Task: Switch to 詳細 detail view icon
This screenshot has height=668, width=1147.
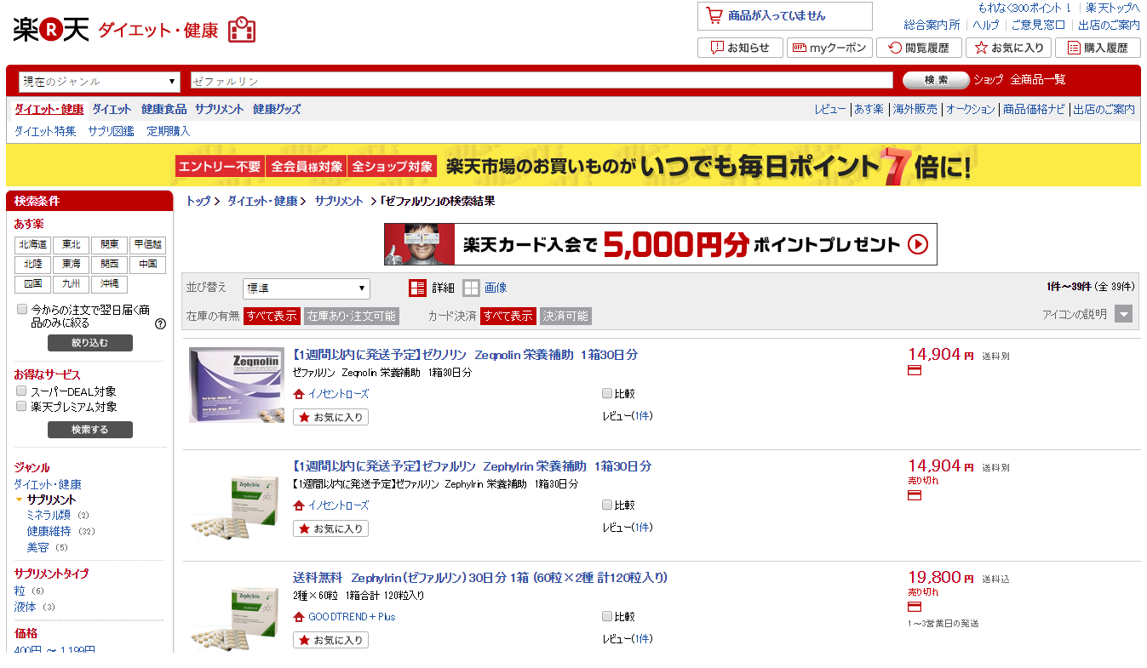Action: click(417, 288)
